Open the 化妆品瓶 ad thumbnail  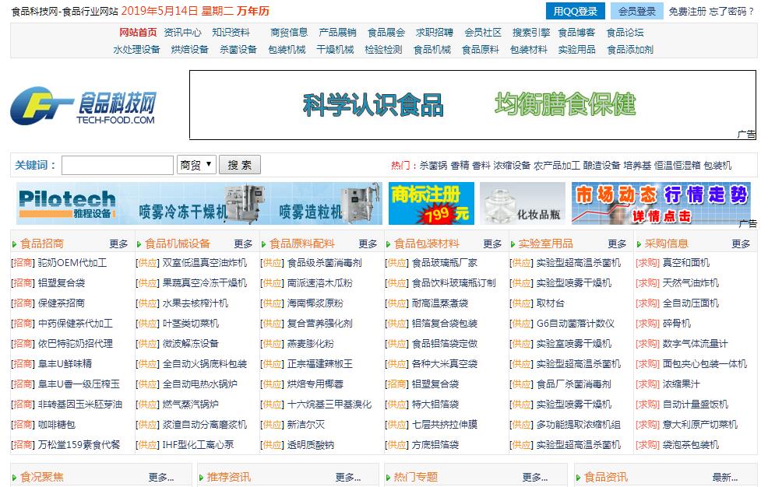click(x=522, y=204)
